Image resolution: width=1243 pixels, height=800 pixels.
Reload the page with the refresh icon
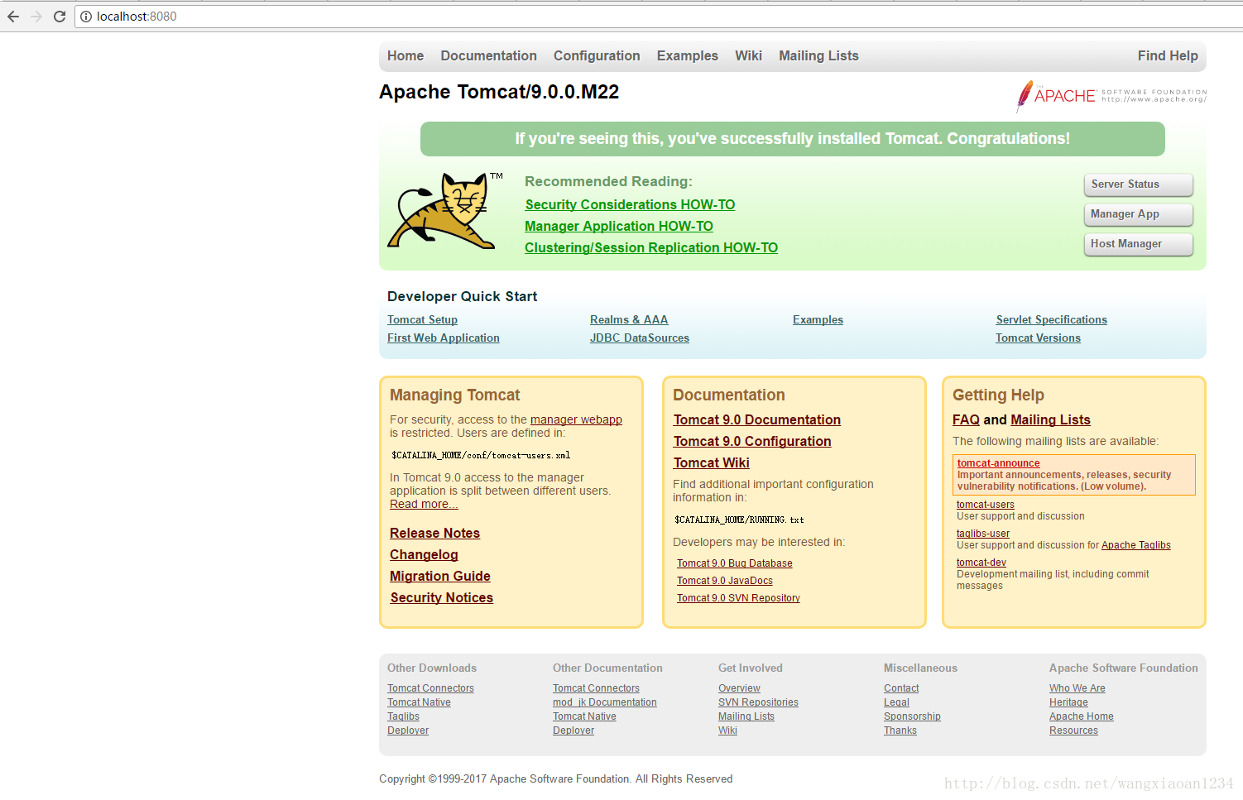60,17
